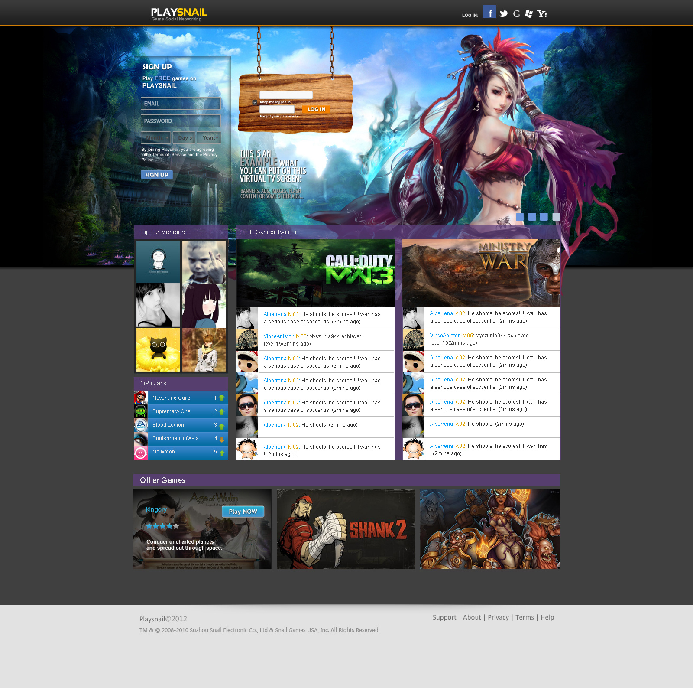This screenshot has width=693, height=688.
Task: Click the SIGN UP button
Action: [x=157, y=175]
